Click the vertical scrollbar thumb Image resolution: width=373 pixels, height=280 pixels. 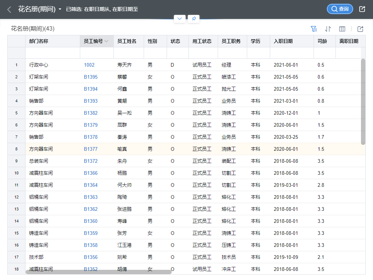pyautogui.click(x=363, y=102)
